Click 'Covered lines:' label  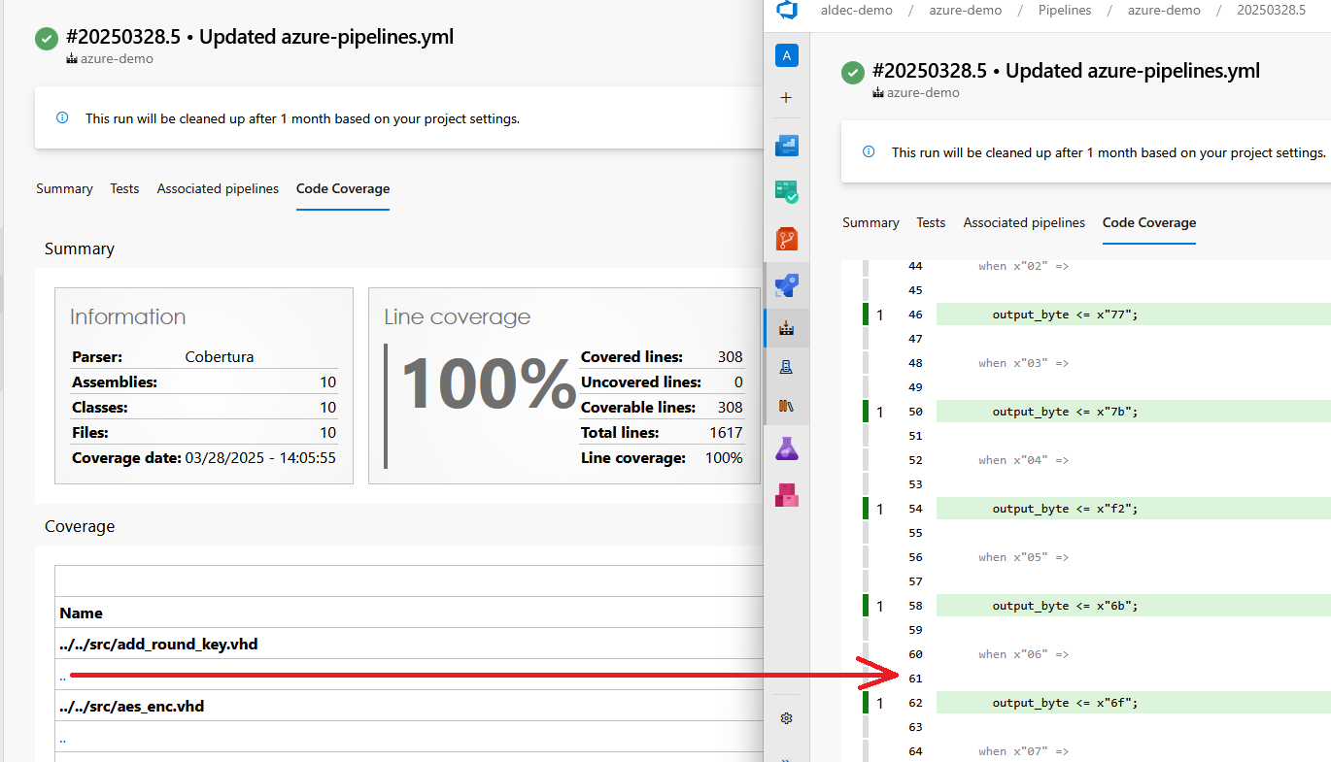click(631, 357)
